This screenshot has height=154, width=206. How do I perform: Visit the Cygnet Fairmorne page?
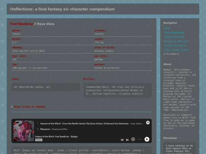pos(175,46)
